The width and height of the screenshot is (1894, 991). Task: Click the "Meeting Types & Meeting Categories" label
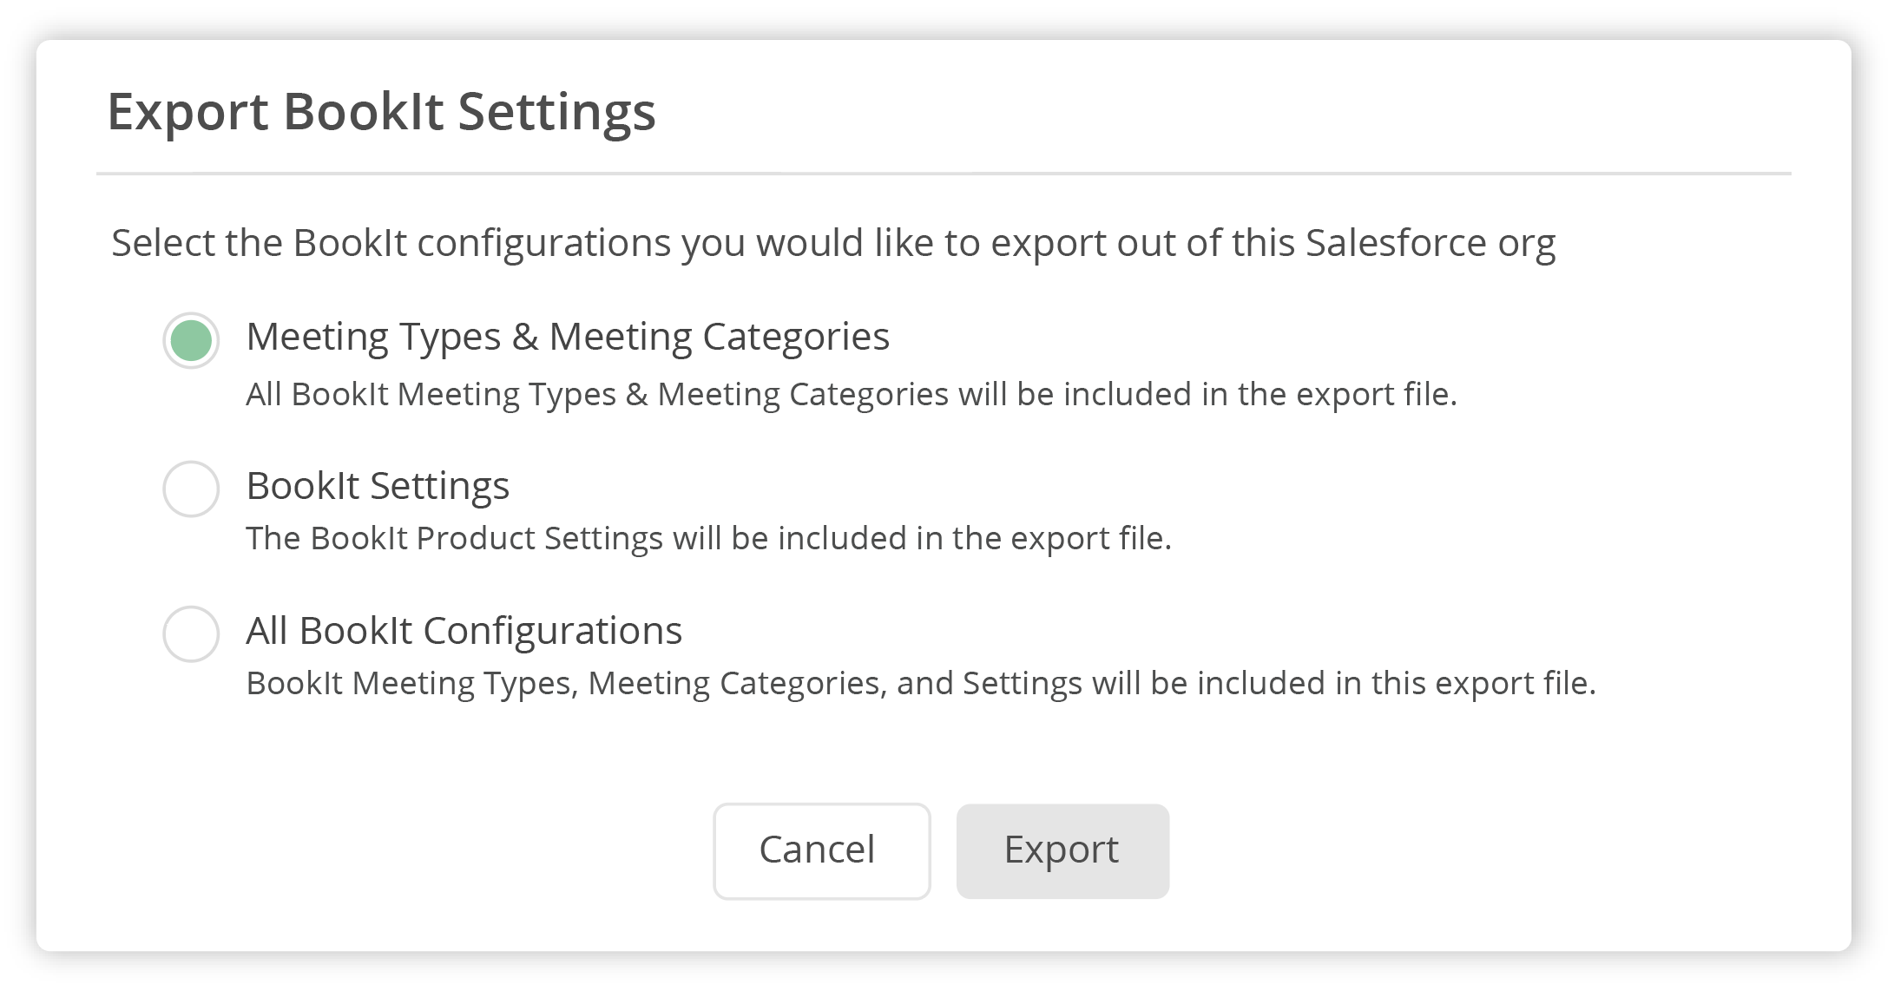[568, 337]
